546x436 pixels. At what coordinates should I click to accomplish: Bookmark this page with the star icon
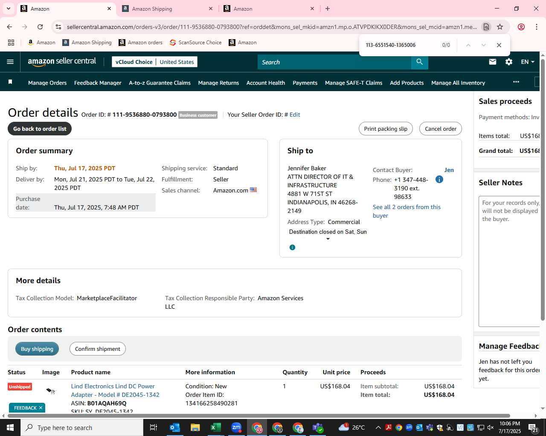click(500, 27)
